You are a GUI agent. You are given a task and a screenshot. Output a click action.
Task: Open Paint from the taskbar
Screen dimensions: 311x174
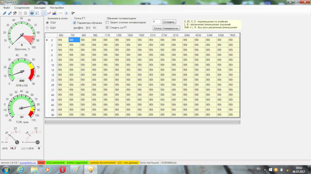point(76,169)
